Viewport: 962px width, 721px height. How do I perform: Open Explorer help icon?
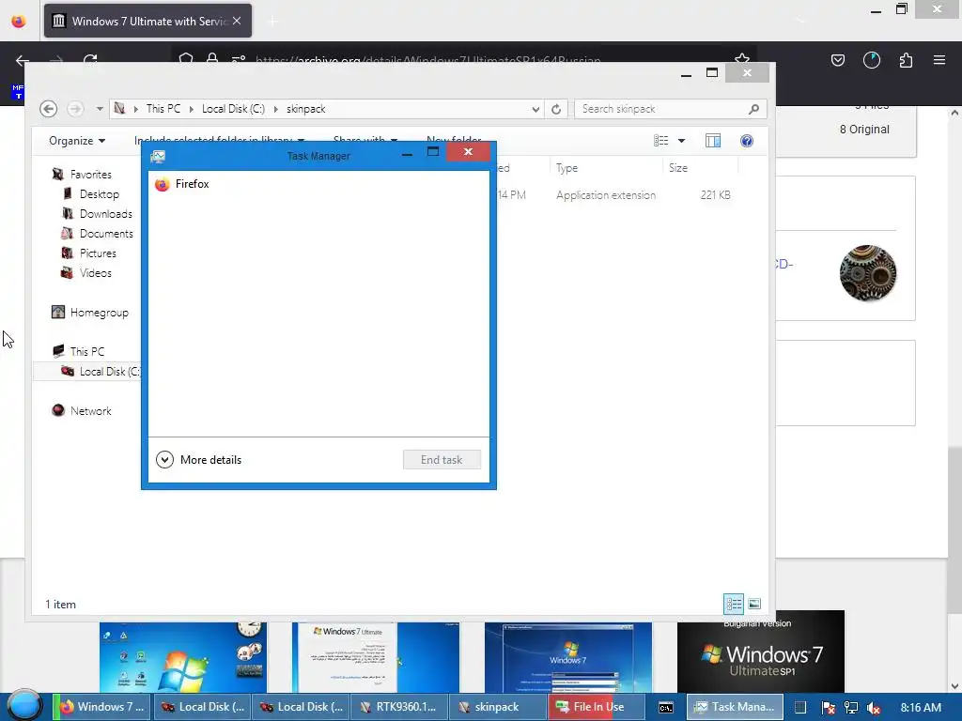[747, 141]
